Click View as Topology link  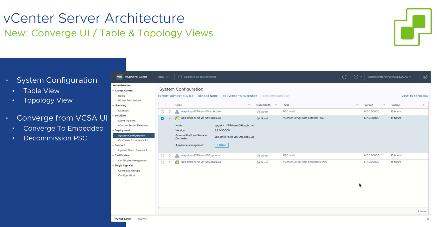(x=415, y=96)
